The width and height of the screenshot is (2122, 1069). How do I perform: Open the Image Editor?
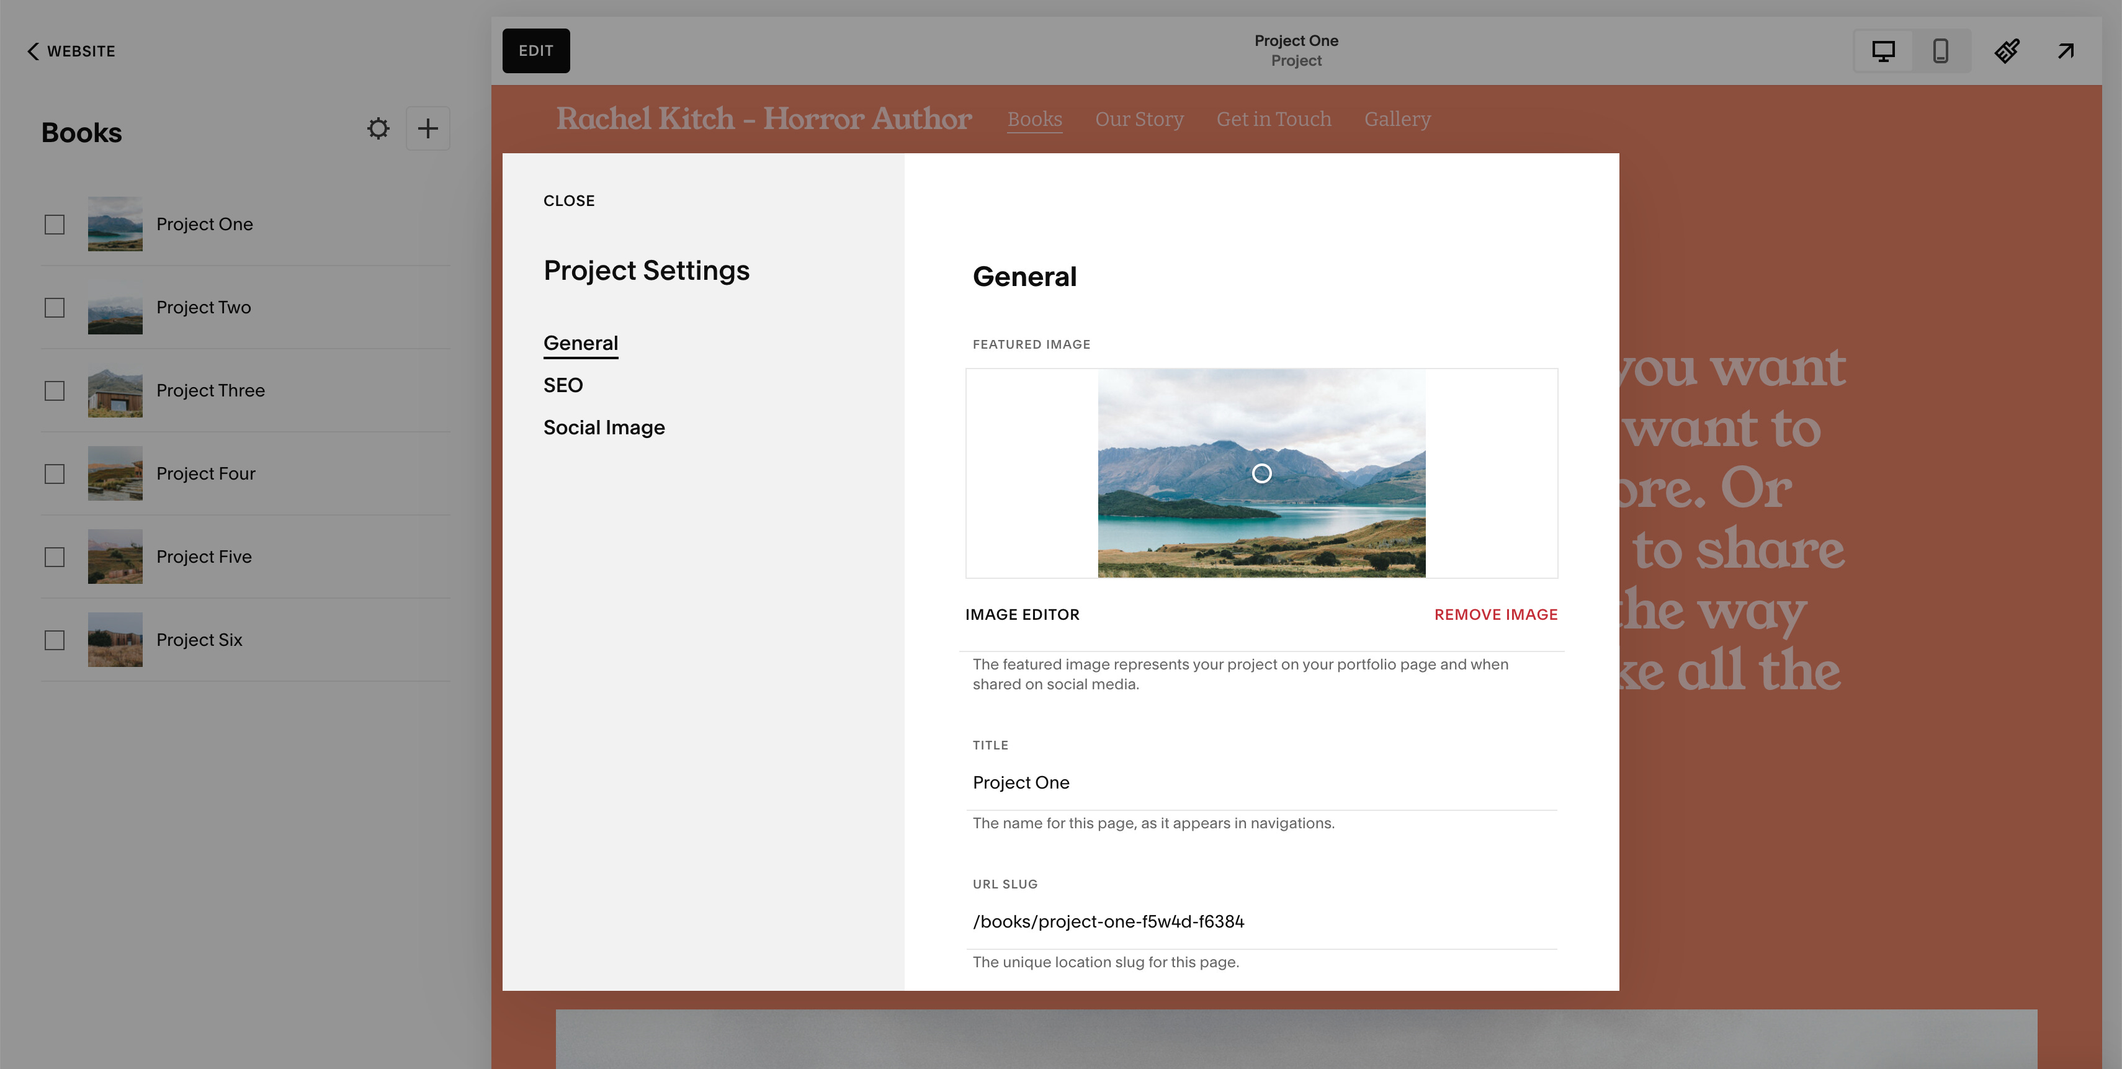[1021, 614]
